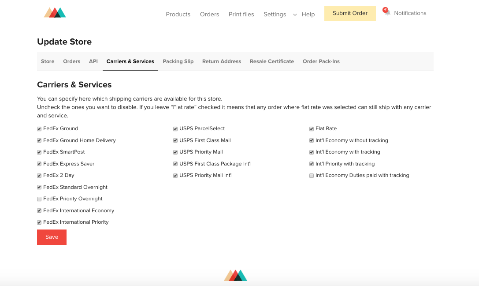Toggle FedEx Express Saver checkbox
479x286 pixels.
click(x=39, y=164)
